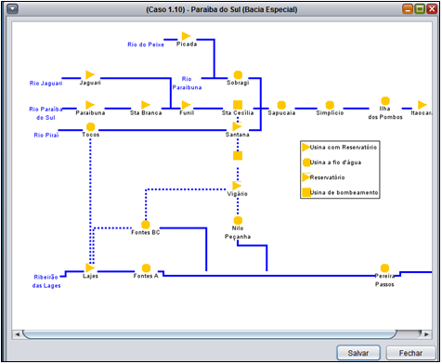The width and height of the screenshot is (442, 364).
Task: Click the Nilo Peçanha circle icon
Action: (x=238, y=220)
